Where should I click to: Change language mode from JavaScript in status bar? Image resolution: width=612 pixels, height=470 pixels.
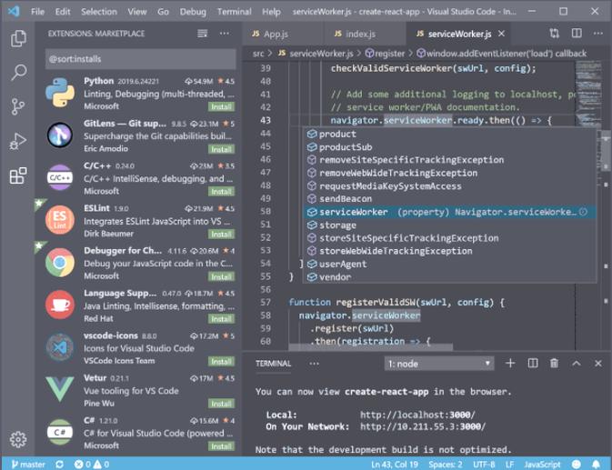542,464
